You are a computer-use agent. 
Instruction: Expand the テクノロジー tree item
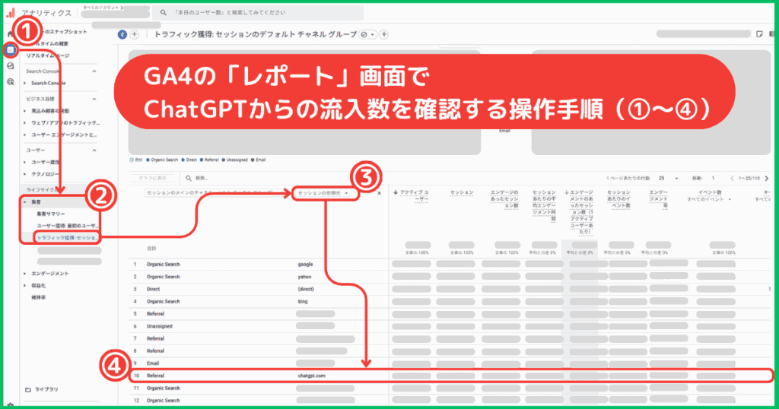25,174
